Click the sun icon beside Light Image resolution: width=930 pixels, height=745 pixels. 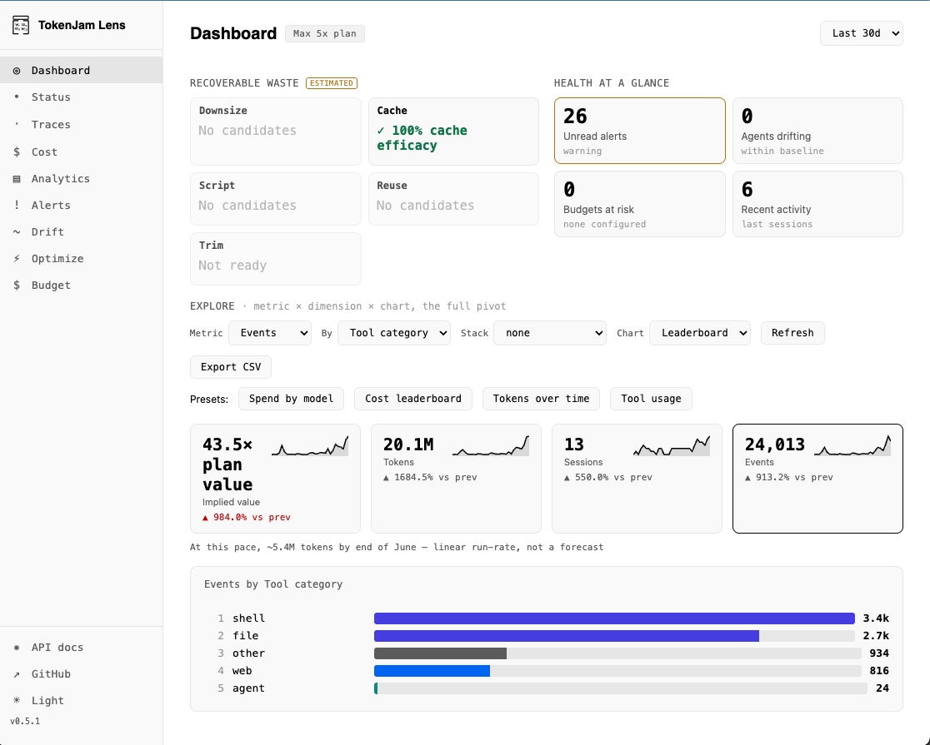(x=17, y=701)
